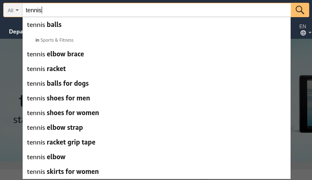This screenshot has height=180, width=312.
Task: Pick the 'tennis racket' suggestion
Action: point(156,69)
